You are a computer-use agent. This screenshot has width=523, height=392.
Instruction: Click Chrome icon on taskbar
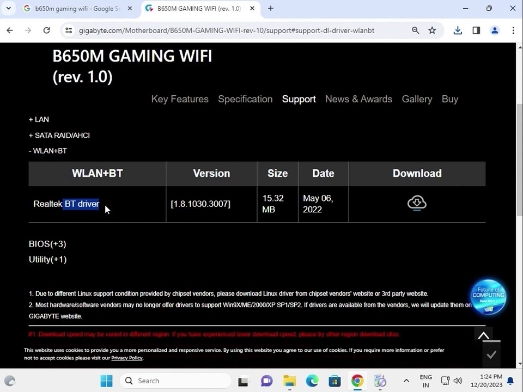click(357, 381)
